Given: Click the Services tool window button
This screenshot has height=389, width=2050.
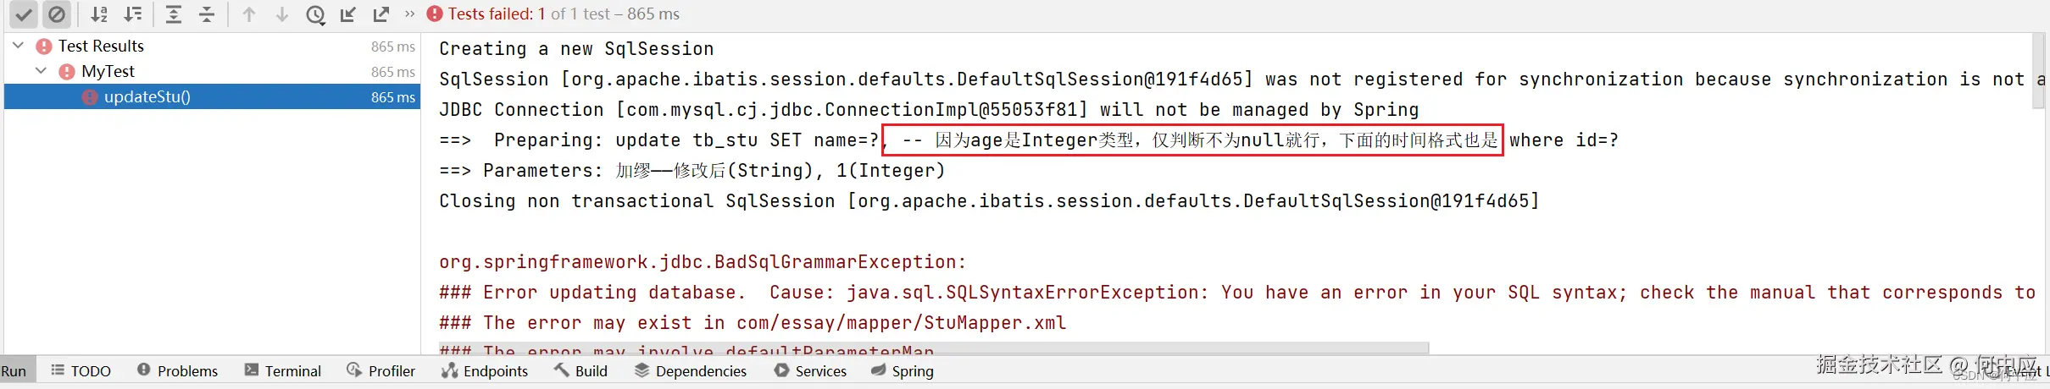Looking at the screenshot, I should tap(810, 370).
